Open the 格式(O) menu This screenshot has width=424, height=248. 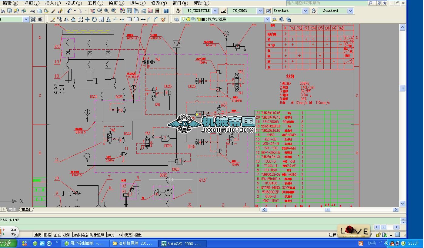point(74,3)
